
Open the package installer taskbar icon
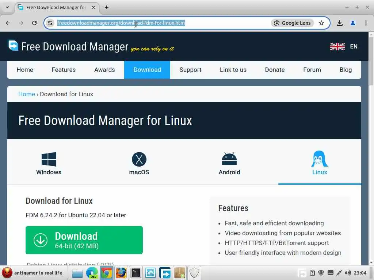(x=180, y=273)
